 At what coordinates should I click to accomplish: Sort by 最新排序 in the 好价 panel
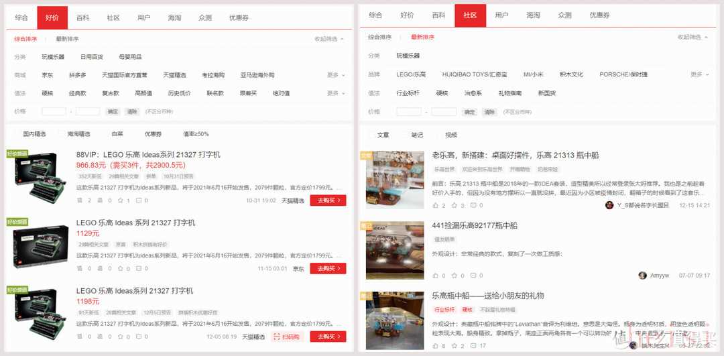coord(68,40)
